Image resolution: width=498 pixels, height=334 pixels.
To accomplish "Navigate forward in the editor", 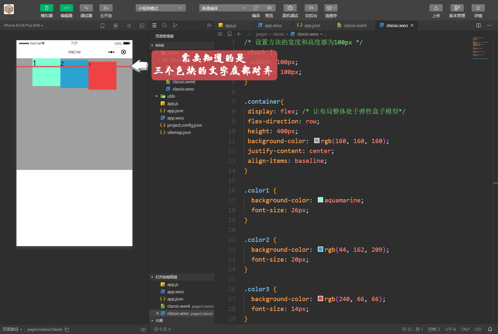I will [x=249, y=34].
